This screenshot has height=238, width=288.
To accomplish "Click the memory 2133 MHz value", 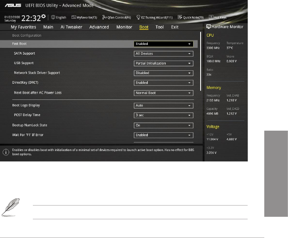I will click(213, 100).
